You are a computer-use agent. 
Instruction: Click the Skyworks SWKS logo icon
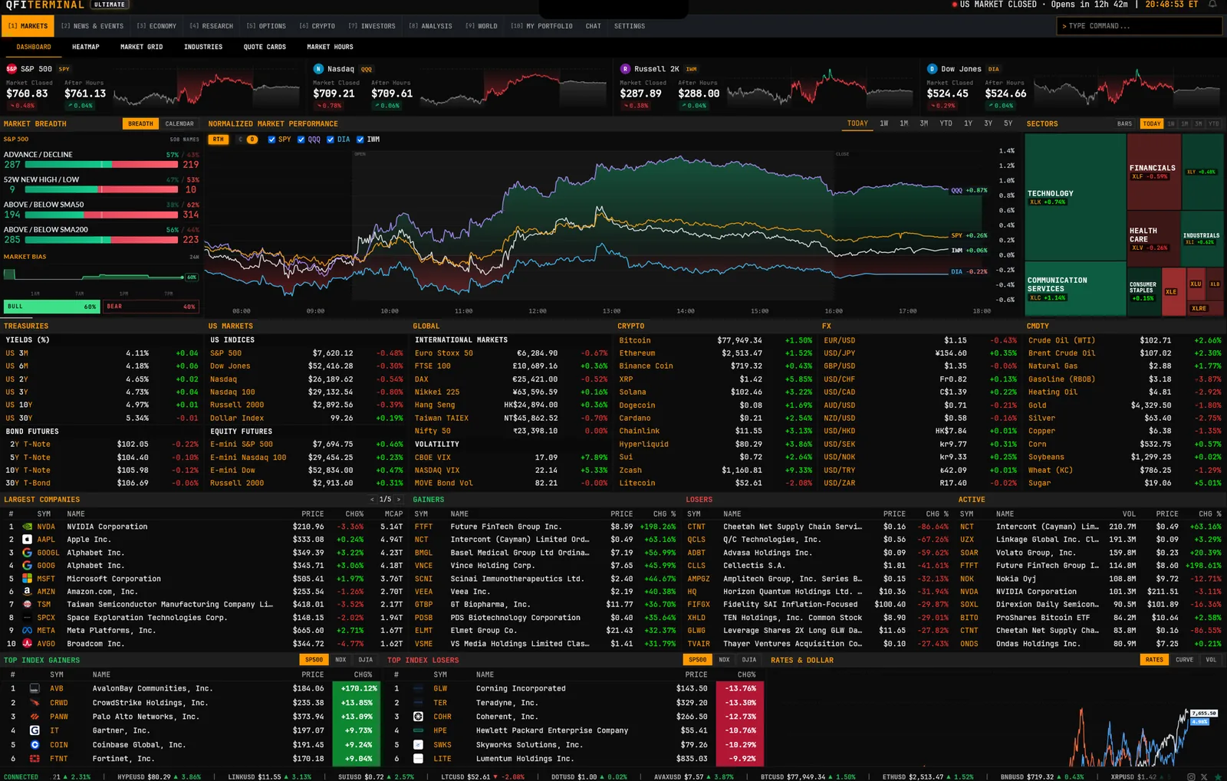pyautogui.click(x=418, y=745)
